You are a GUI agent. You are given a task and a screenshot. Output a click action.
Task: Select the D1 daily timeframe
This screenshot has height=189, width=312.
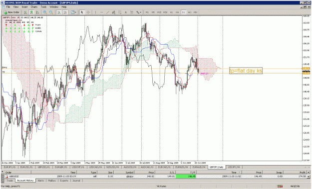click(183, 12)
